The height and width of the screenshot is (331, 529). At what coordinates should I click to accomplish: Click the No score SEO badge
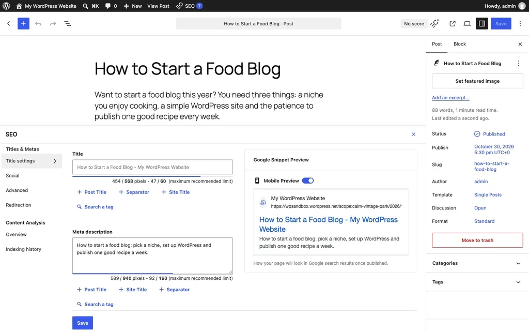[x=414, y=24]
